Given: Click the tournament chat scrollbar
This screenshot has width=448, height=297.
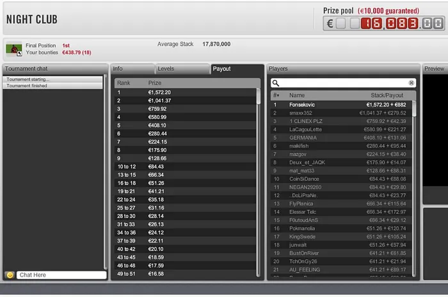Looking at the screenshot, I should 106,173.
